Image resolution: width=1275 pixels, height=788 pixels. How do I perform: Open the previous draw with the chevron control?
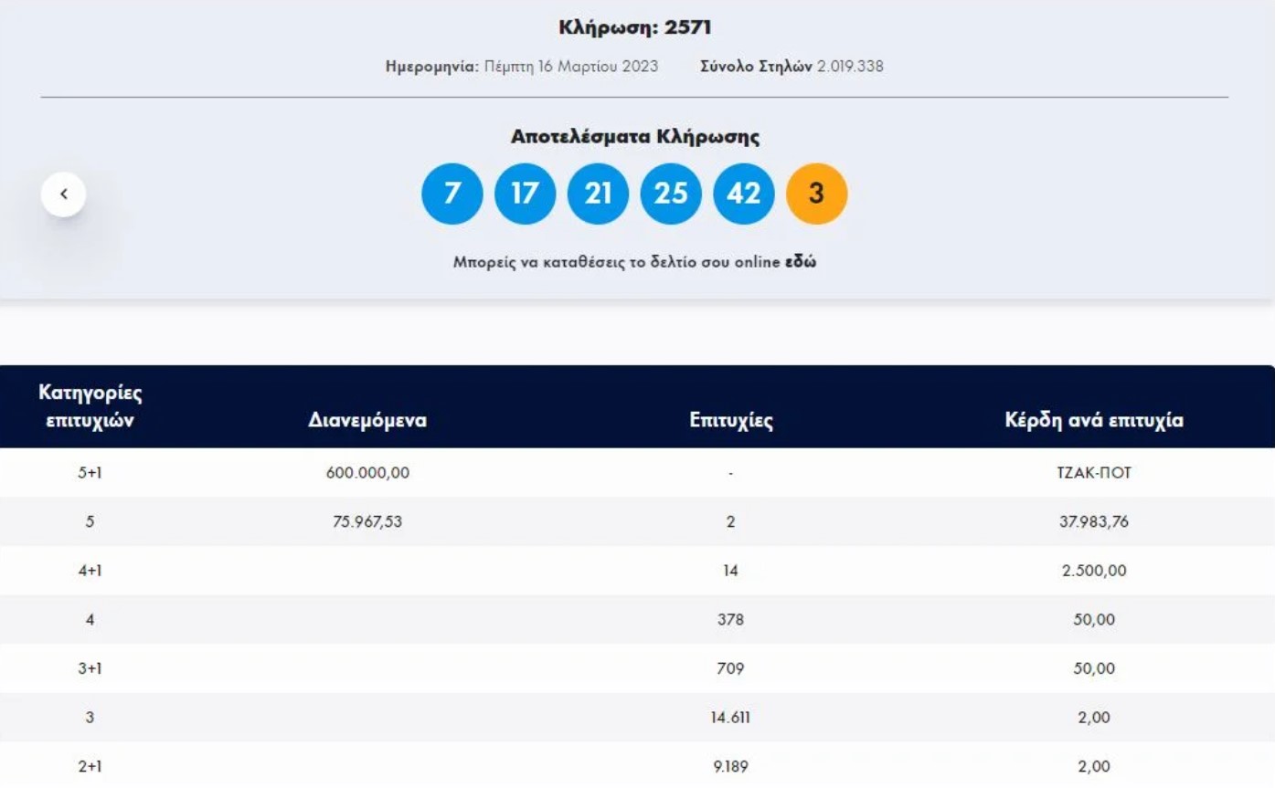pyautogui.click(x=64, y=193)
